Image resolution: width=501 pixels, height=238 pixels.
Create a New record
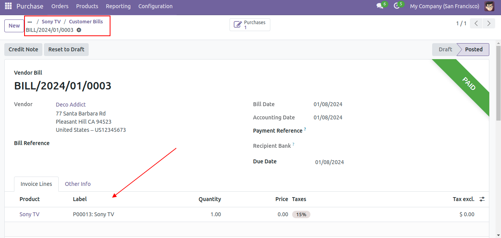14,26
